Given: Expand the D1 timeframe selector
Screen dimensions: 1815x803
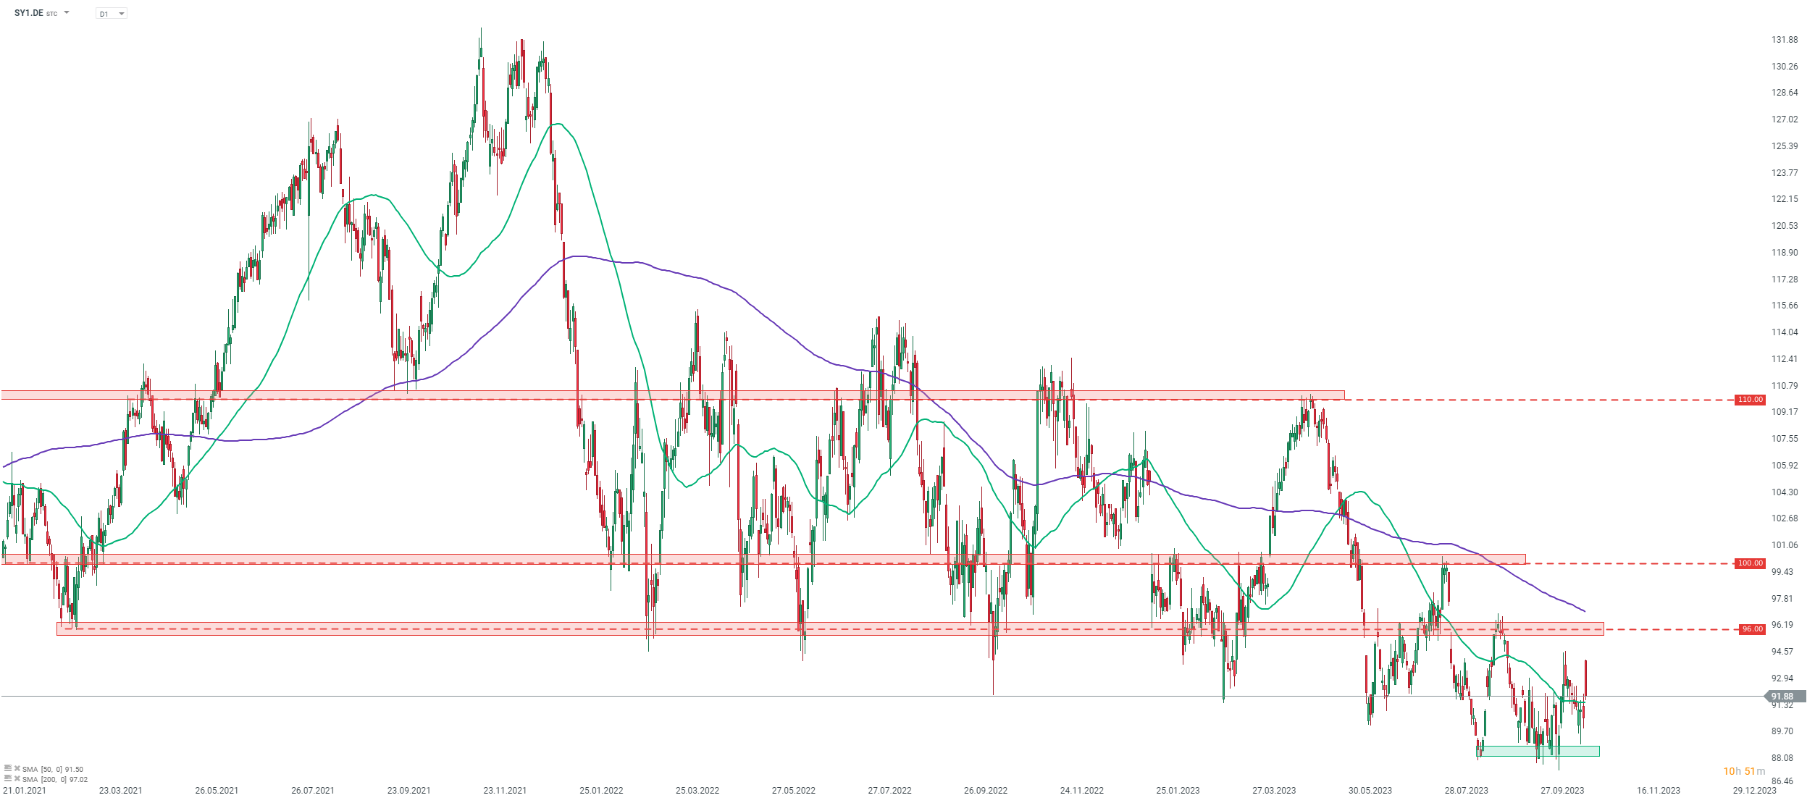Looking at the screenshot, I should click(x=112, y=14).
